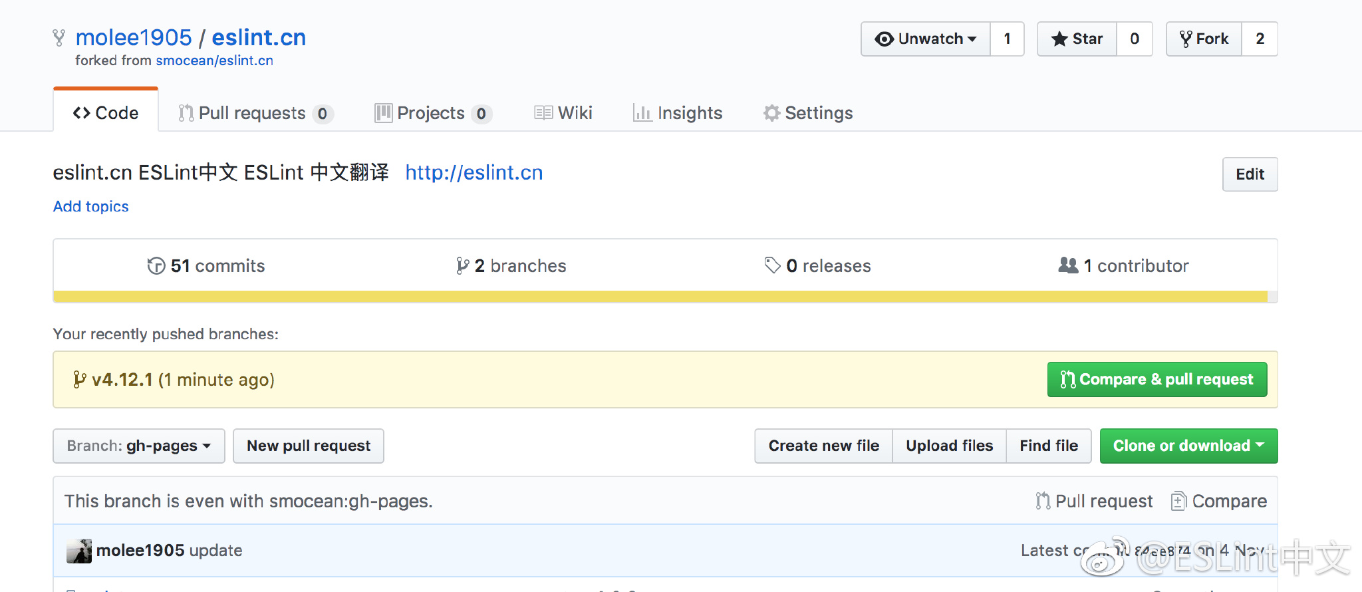The width and height of the screenshot is (1362, 592).
Task: Open the v4.12.1 recently pushed branch
Action: (x=122, y=380)
